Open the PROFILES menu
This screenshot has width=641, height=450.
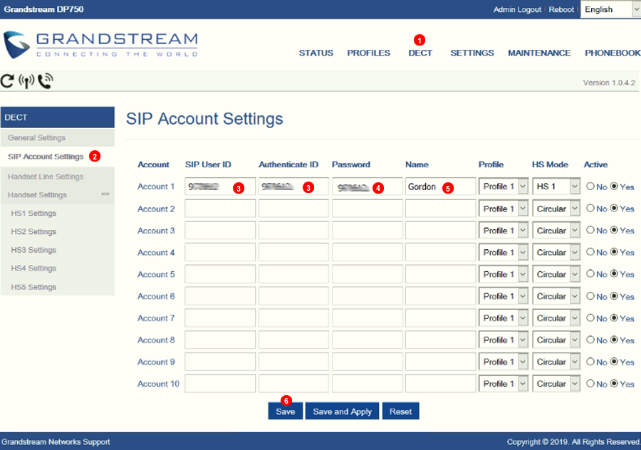pos(368,53)
